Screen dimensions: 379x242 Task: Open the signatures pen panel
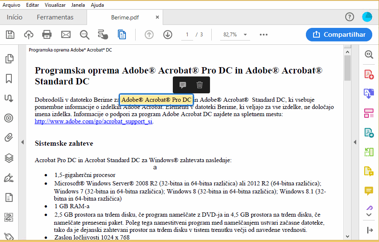[9, 178]
